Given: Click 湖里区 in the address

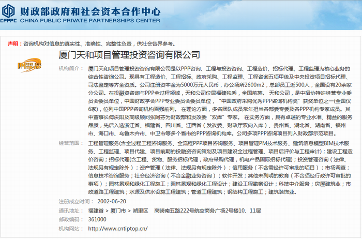Looking at the screenshot, I should pyautogui.click(x=140, y=211).
